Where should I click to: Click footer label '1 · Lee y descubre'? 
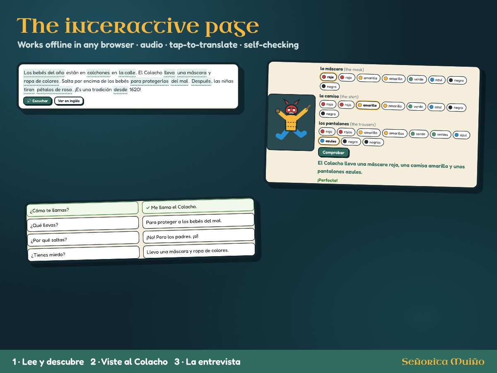[x=48, y=362]
